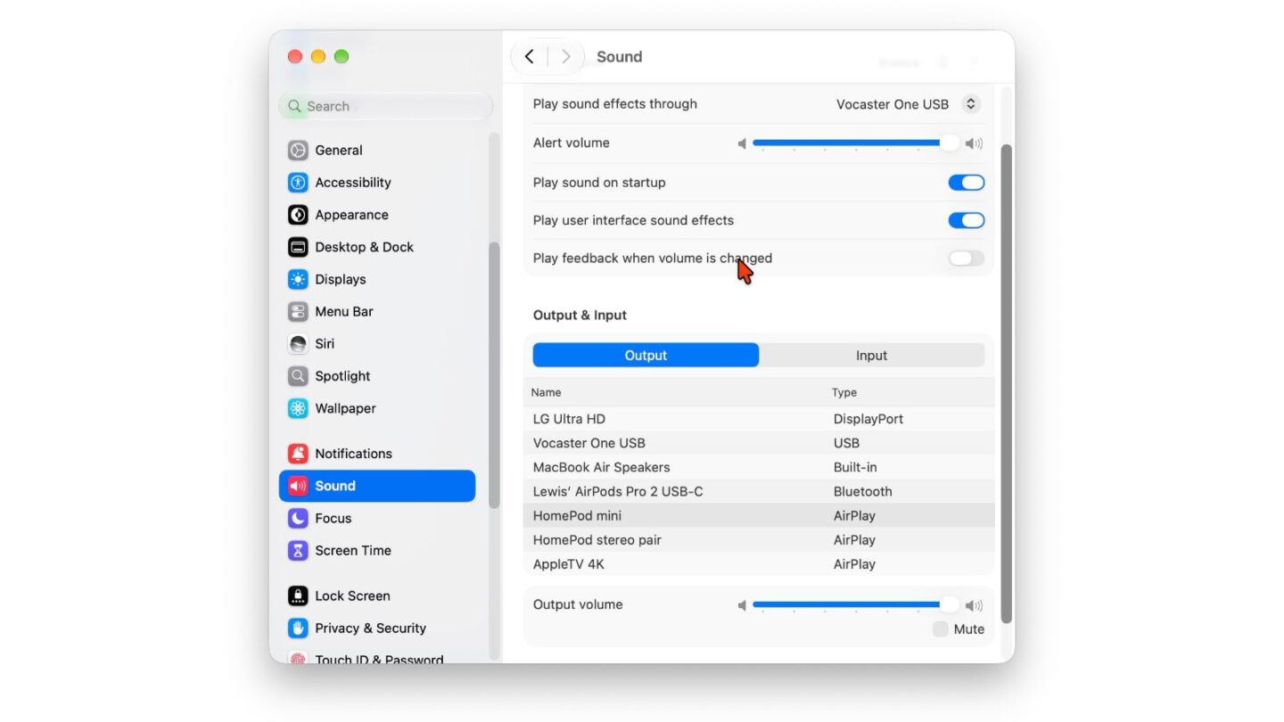Viewport: 1284px width, 722px height.
Task: Go forward with the right chevron
Action: [565, 56]
